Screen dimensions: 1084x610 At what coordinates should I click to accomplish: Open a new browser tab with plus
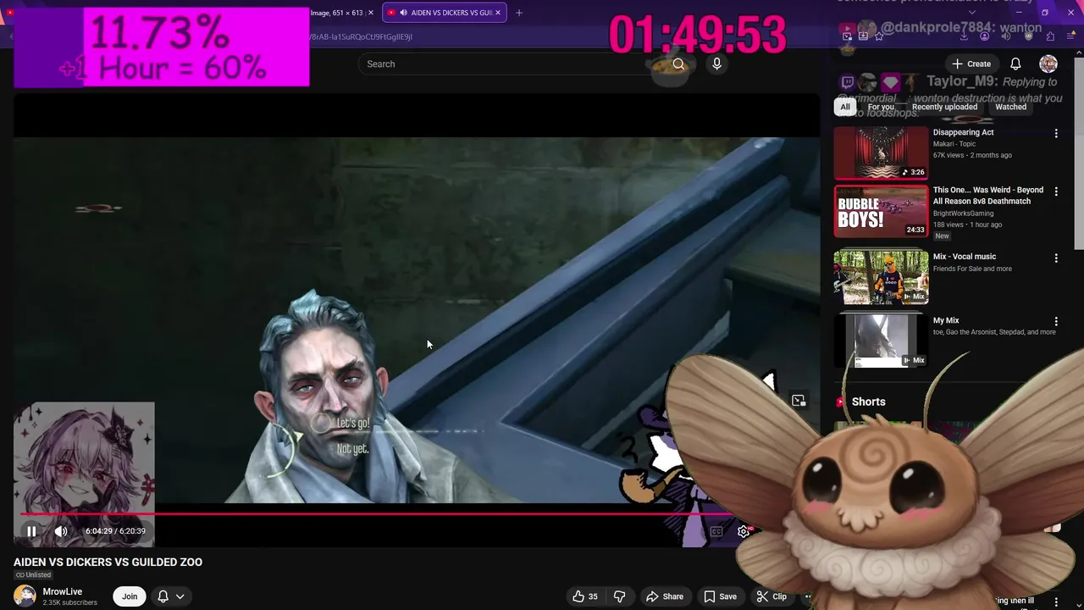point(519,13)
